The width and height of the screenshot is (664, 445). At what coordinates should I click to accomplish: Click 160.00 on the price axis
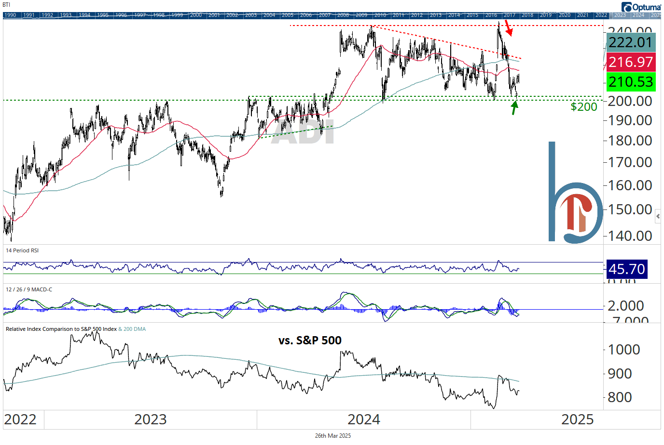click(630, 185)
